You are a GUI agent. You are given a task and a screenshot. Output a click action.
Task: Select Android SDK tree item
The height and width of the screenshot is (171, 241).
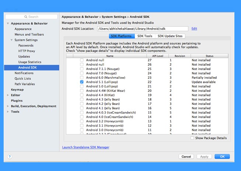tap(32, 68)
